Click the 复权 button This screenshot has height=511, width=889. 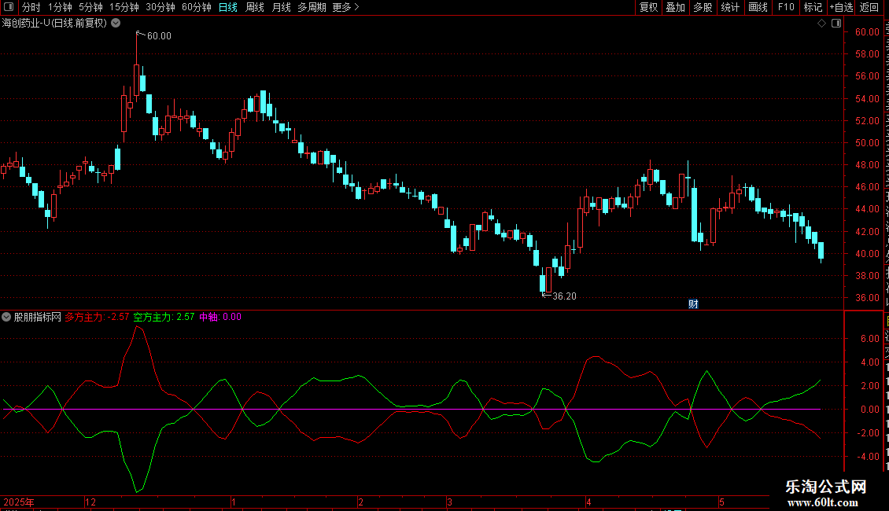pos(648,7)
